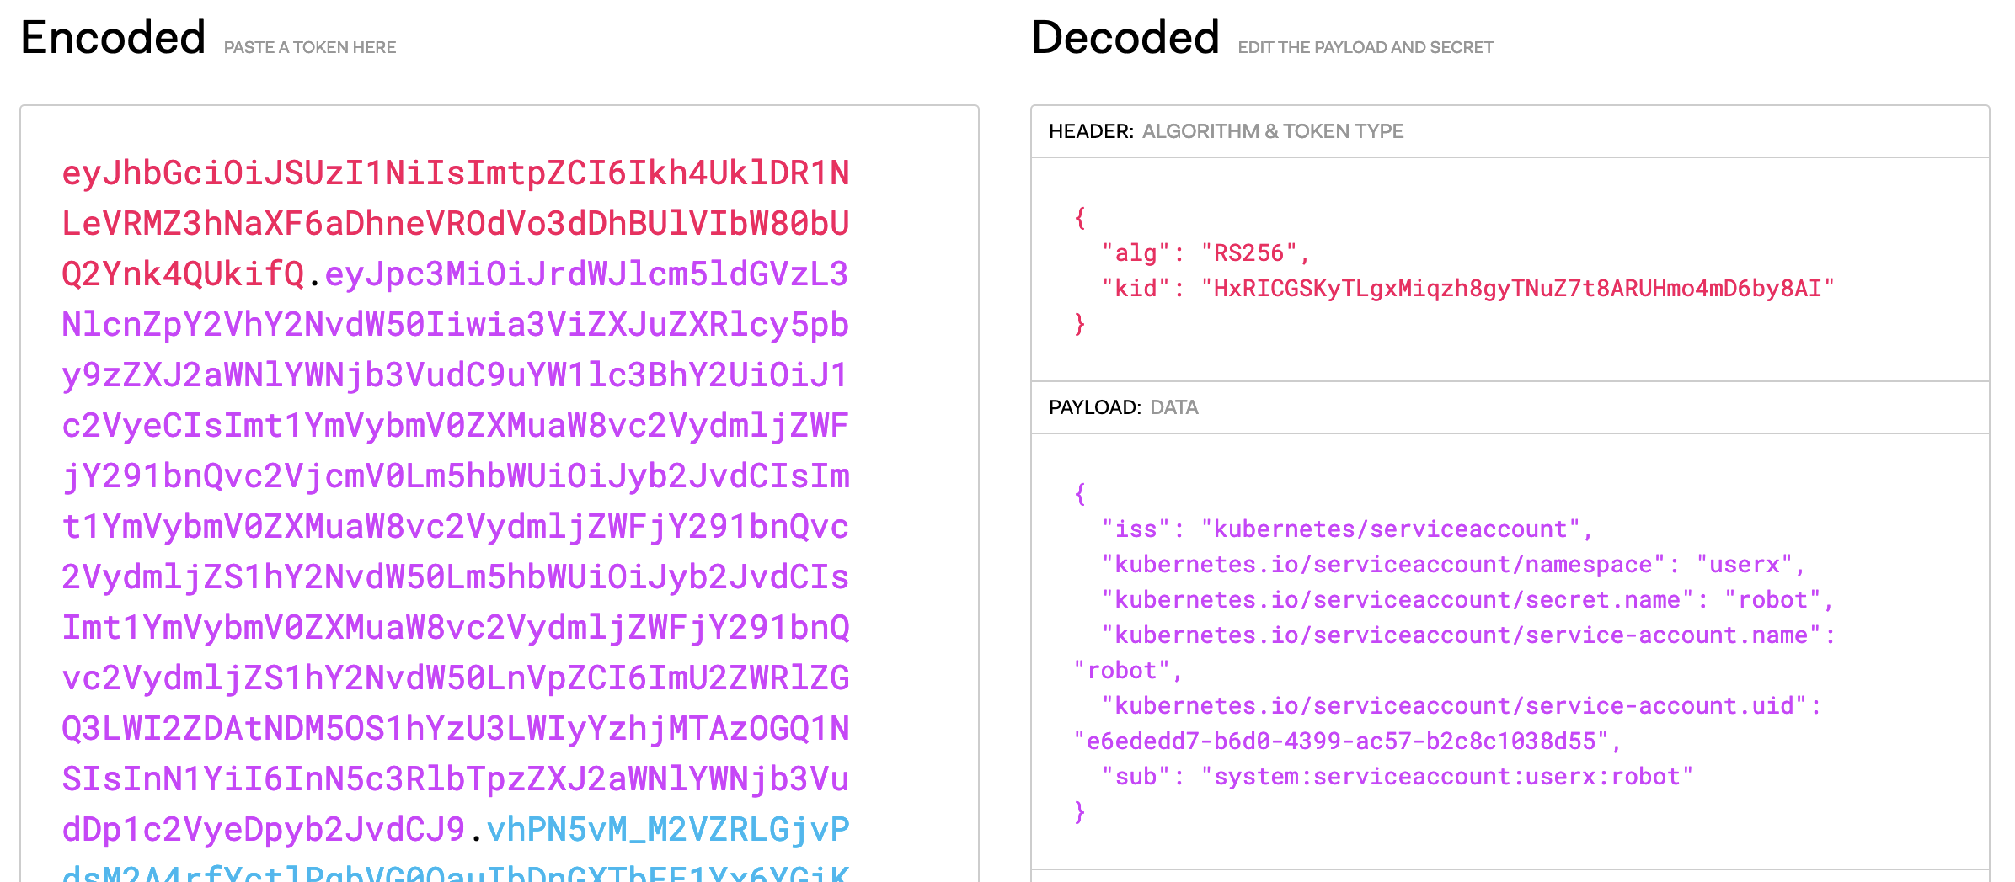2015x882 pixels.
Task: Click token line starting NlcnZpY2VhY2NvdW50
Action: coord(456,325)
